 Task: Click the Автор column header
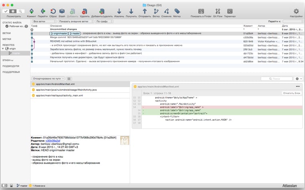[x=261, y=26]
